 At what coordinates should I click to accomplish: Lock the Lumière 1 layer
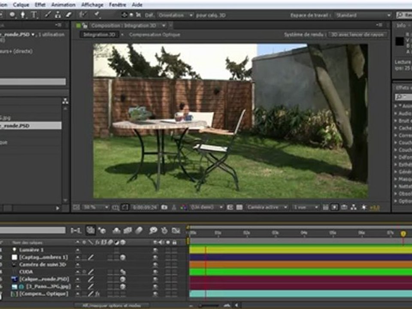coord(175,250)
